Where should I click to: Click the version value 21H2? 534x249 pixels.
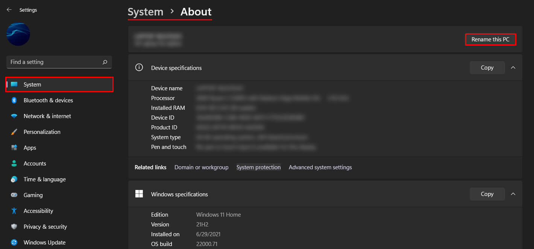202,225
